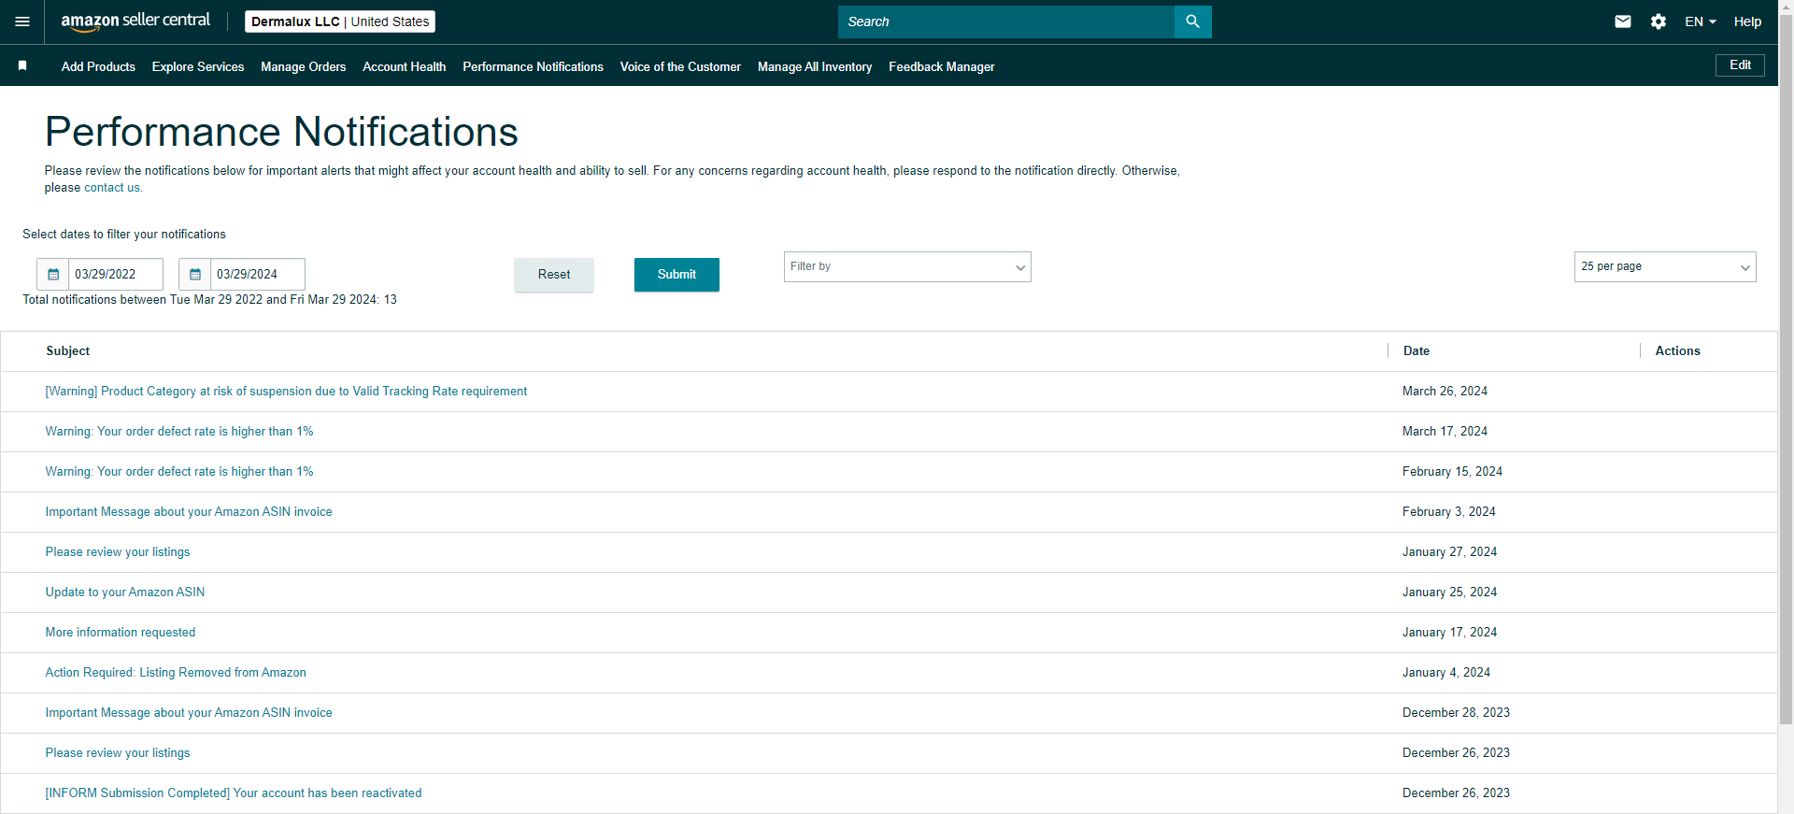The height and width of the screenshot is (814, 1794).
Task: Open Explore Services menu item
Action: (198, 66)
